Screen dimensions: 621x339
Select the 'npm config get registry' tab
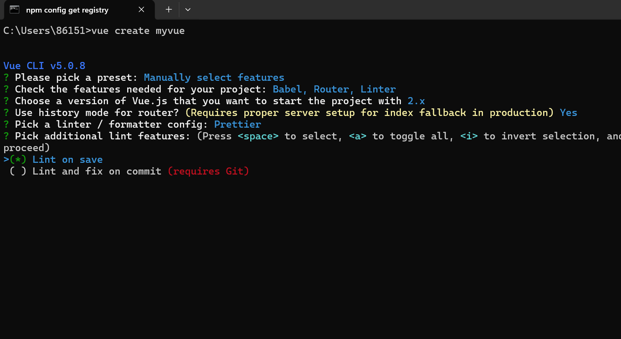click(79, 10)
